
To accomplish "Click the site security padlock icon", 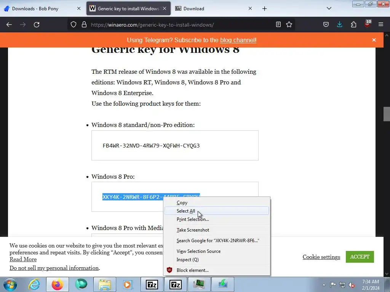I will click(84, 25).
